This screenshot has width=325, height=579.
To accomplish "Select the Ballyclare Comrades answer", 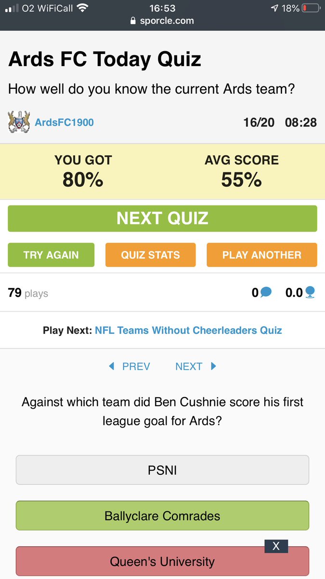I will click(x=162, y=516).
